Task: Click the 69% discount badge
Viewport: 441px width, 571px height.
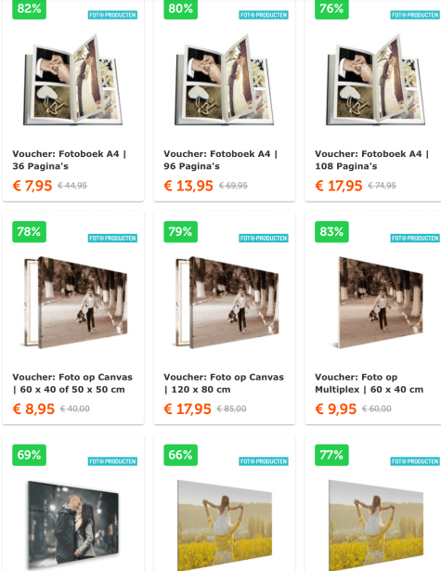Action: click(x=29, y=455)
